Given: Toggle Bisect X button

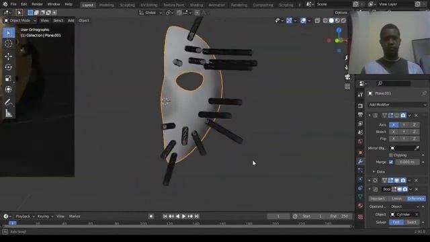Looking at the screenshot, I should [x=394, y=132].
